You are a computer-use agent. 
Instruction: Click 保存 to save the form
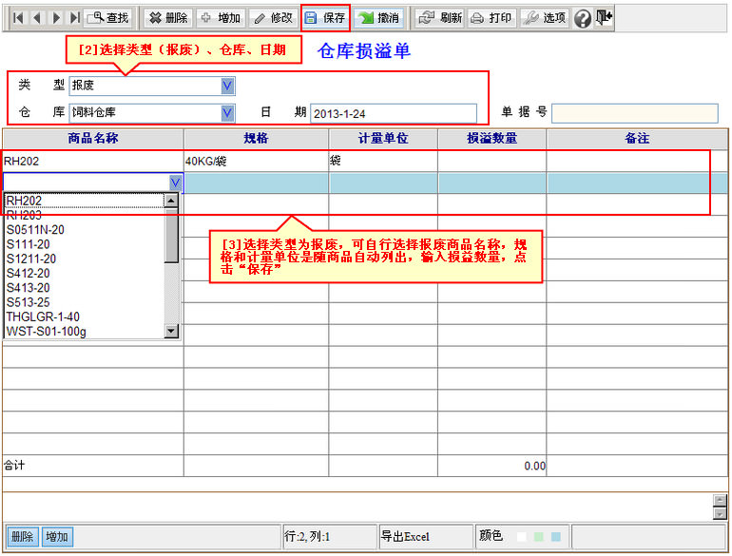(325, 17)
